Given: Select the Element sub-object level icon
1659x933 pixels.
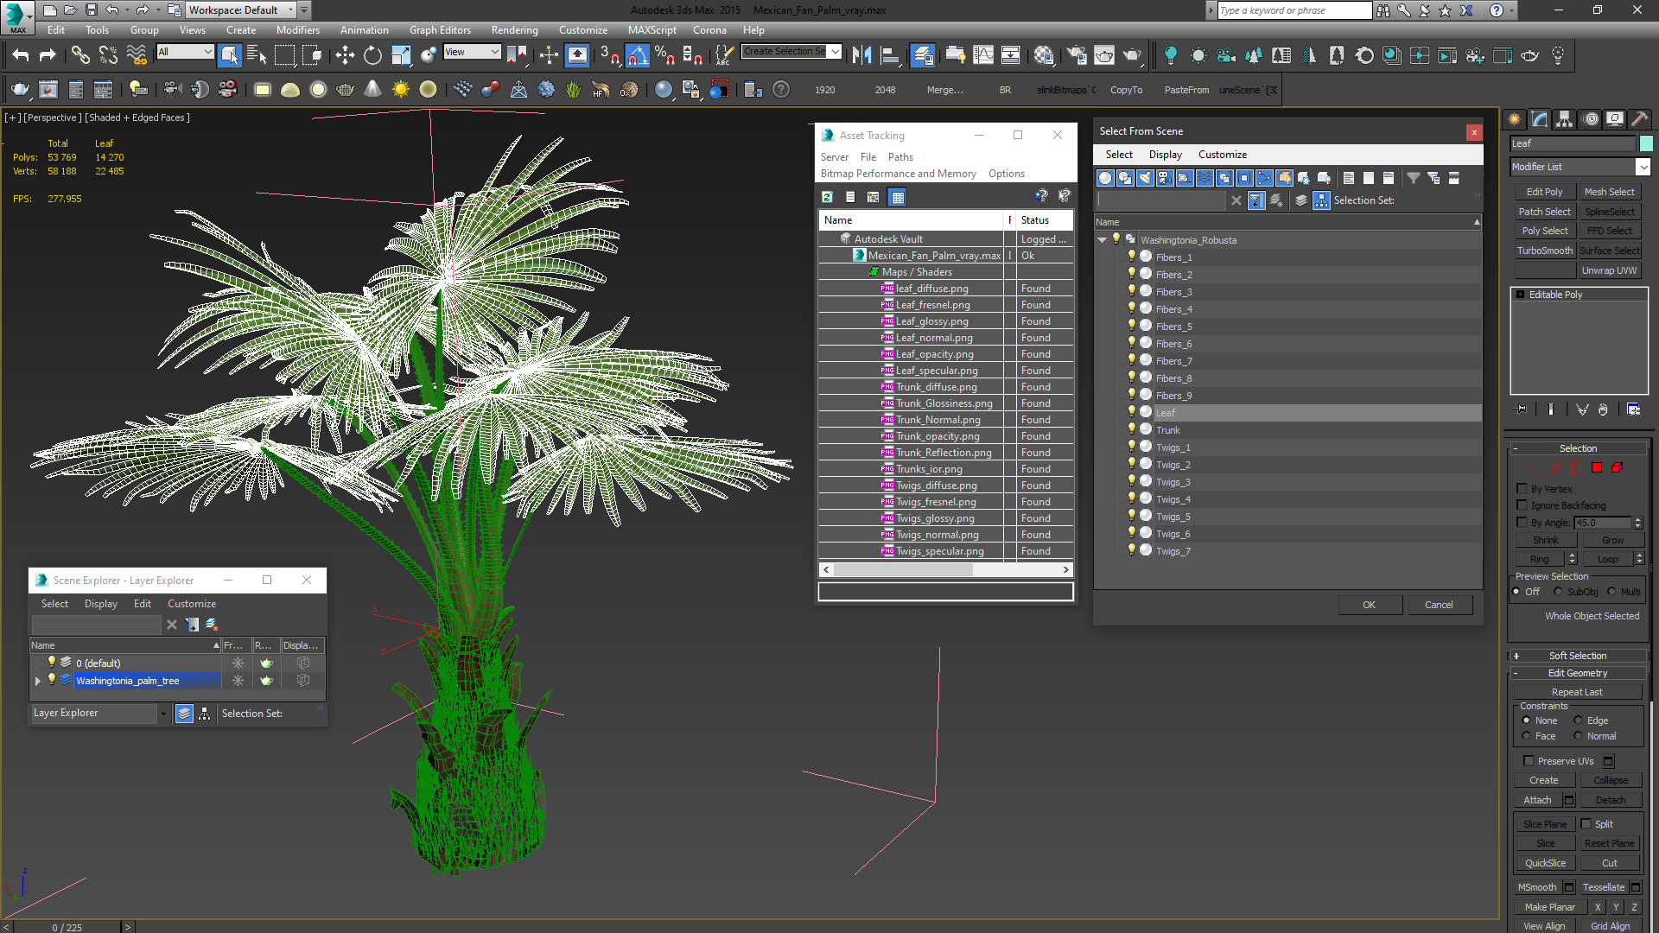Looking at the screenshot, I should [x=1617, y=467].
